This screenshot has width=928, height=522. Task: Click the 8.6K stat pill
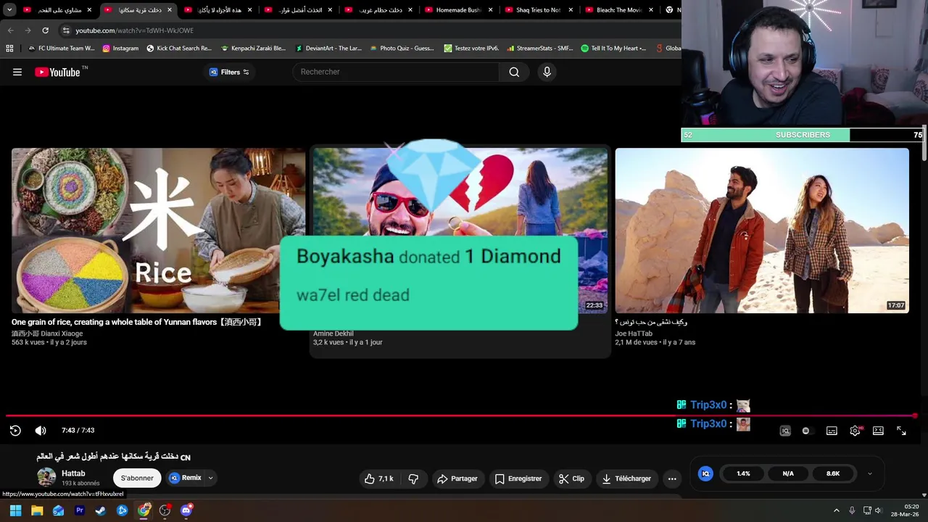[833, 473]
